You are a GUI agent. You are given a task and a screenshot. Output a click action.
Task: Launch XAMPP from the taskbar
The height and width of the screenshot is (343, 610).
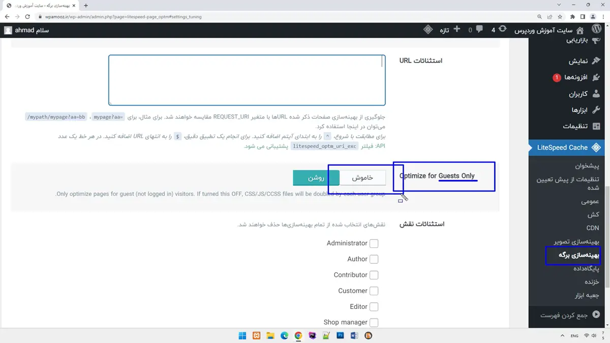(257, 335)
